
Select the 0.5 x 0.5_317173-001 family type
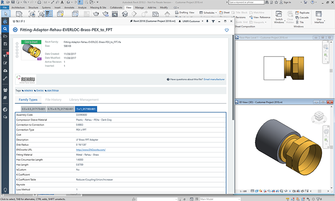[33, 109]
